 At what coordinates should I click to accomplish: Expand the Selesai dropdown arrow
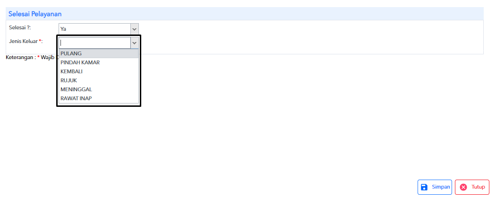pyautogui.click(x=135, y=29)
